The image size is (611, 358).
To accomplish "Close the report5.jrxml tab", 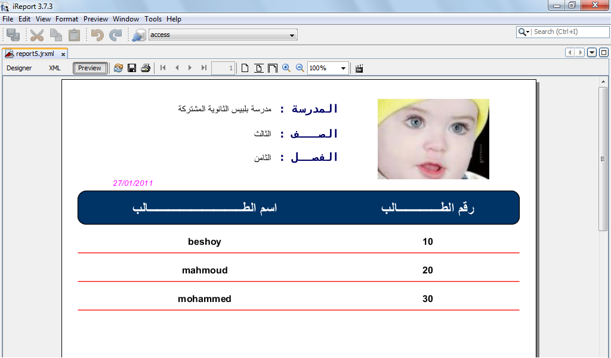I will (x=63, y=54).
